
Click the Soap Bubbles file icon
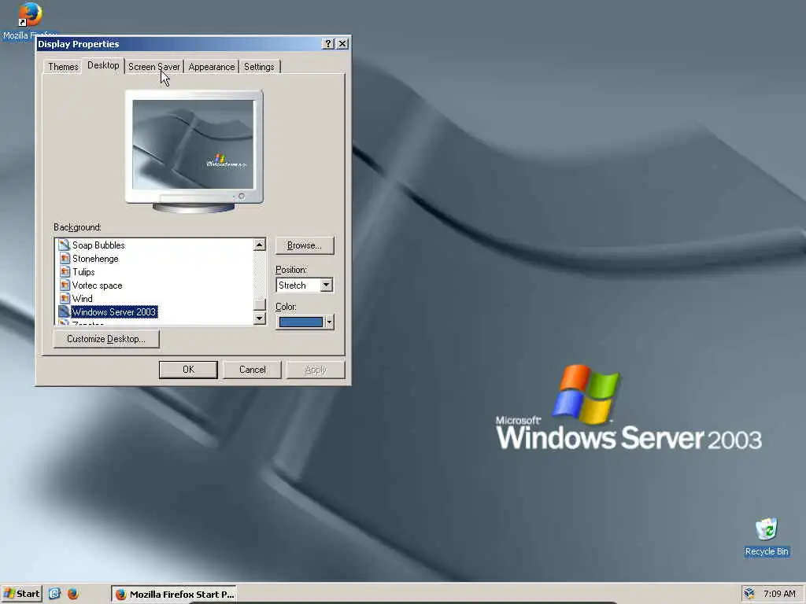[65, 245]
